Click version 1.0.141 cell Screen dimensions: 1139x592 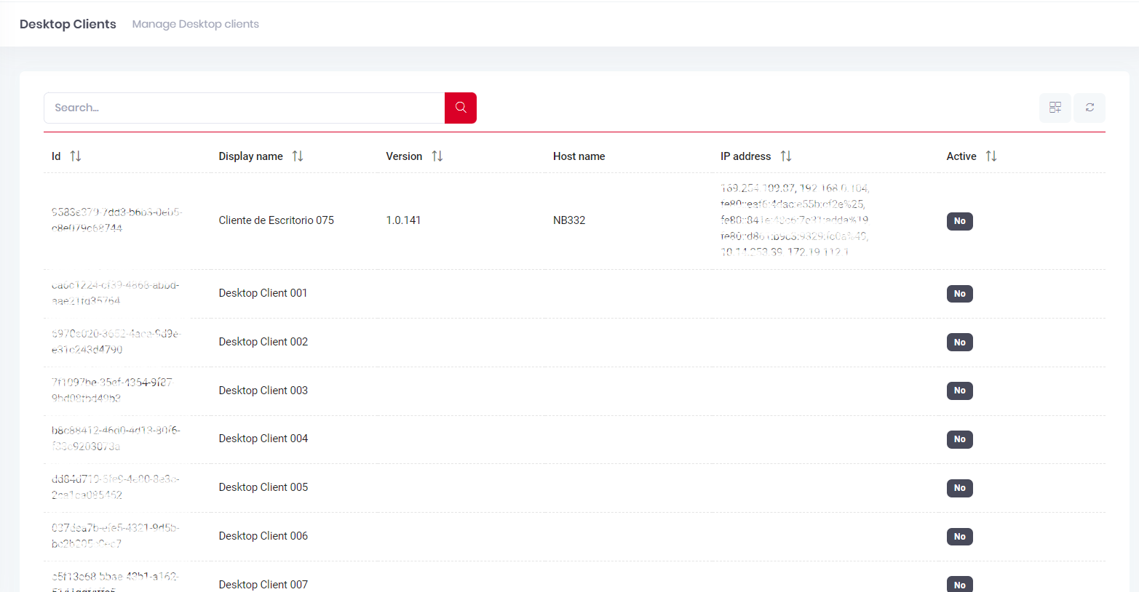click(403, 220)
